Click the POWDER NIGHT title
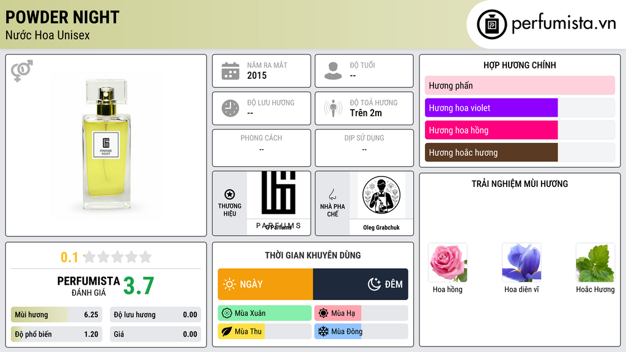 click(x=62, y=17)
